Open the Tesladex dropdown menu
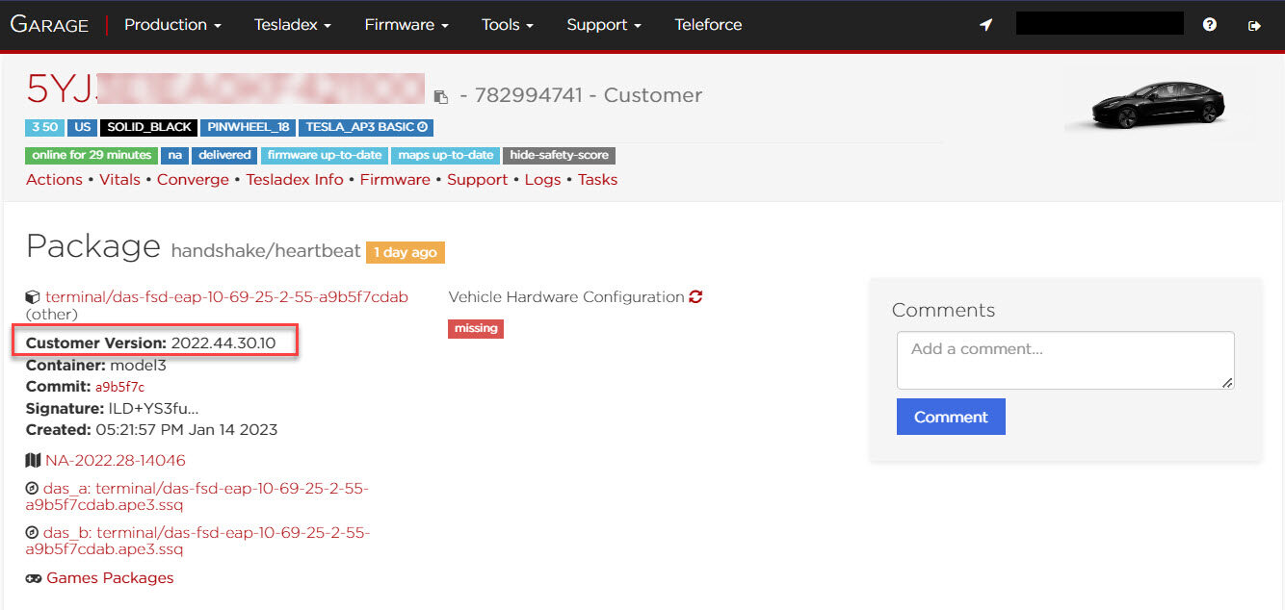This screenshot has width=1285, height=610. [292, 25]
